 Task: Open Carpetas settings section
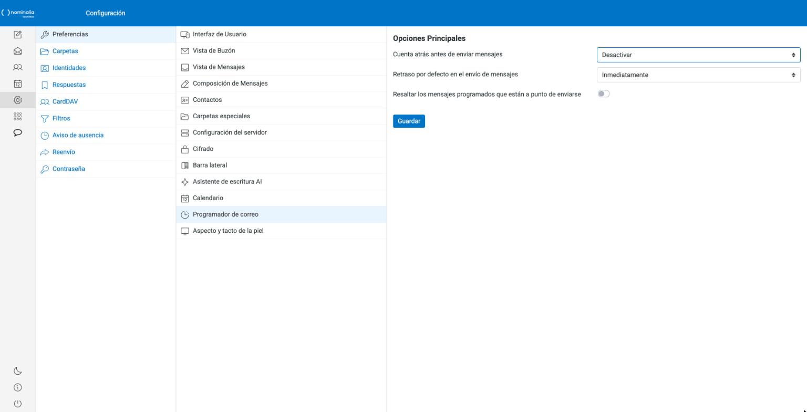point(106,51)
